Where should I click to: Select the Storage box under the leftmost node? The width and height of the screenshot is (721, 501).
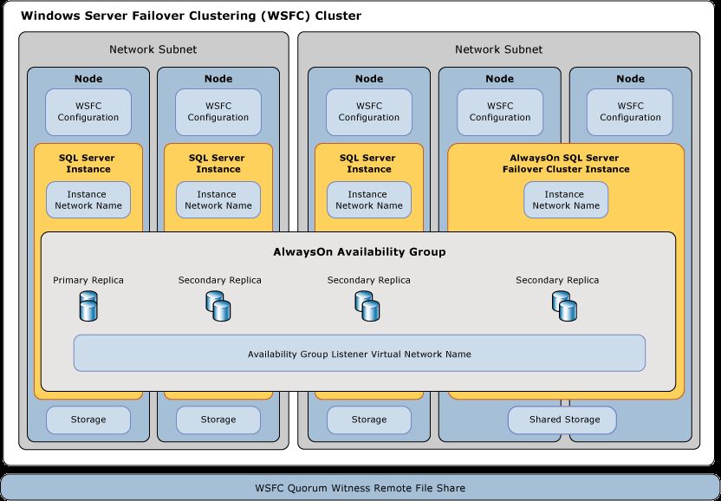pyautogui.click(x=88, y=420)
